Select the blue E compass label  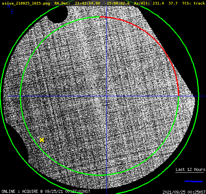12,12
